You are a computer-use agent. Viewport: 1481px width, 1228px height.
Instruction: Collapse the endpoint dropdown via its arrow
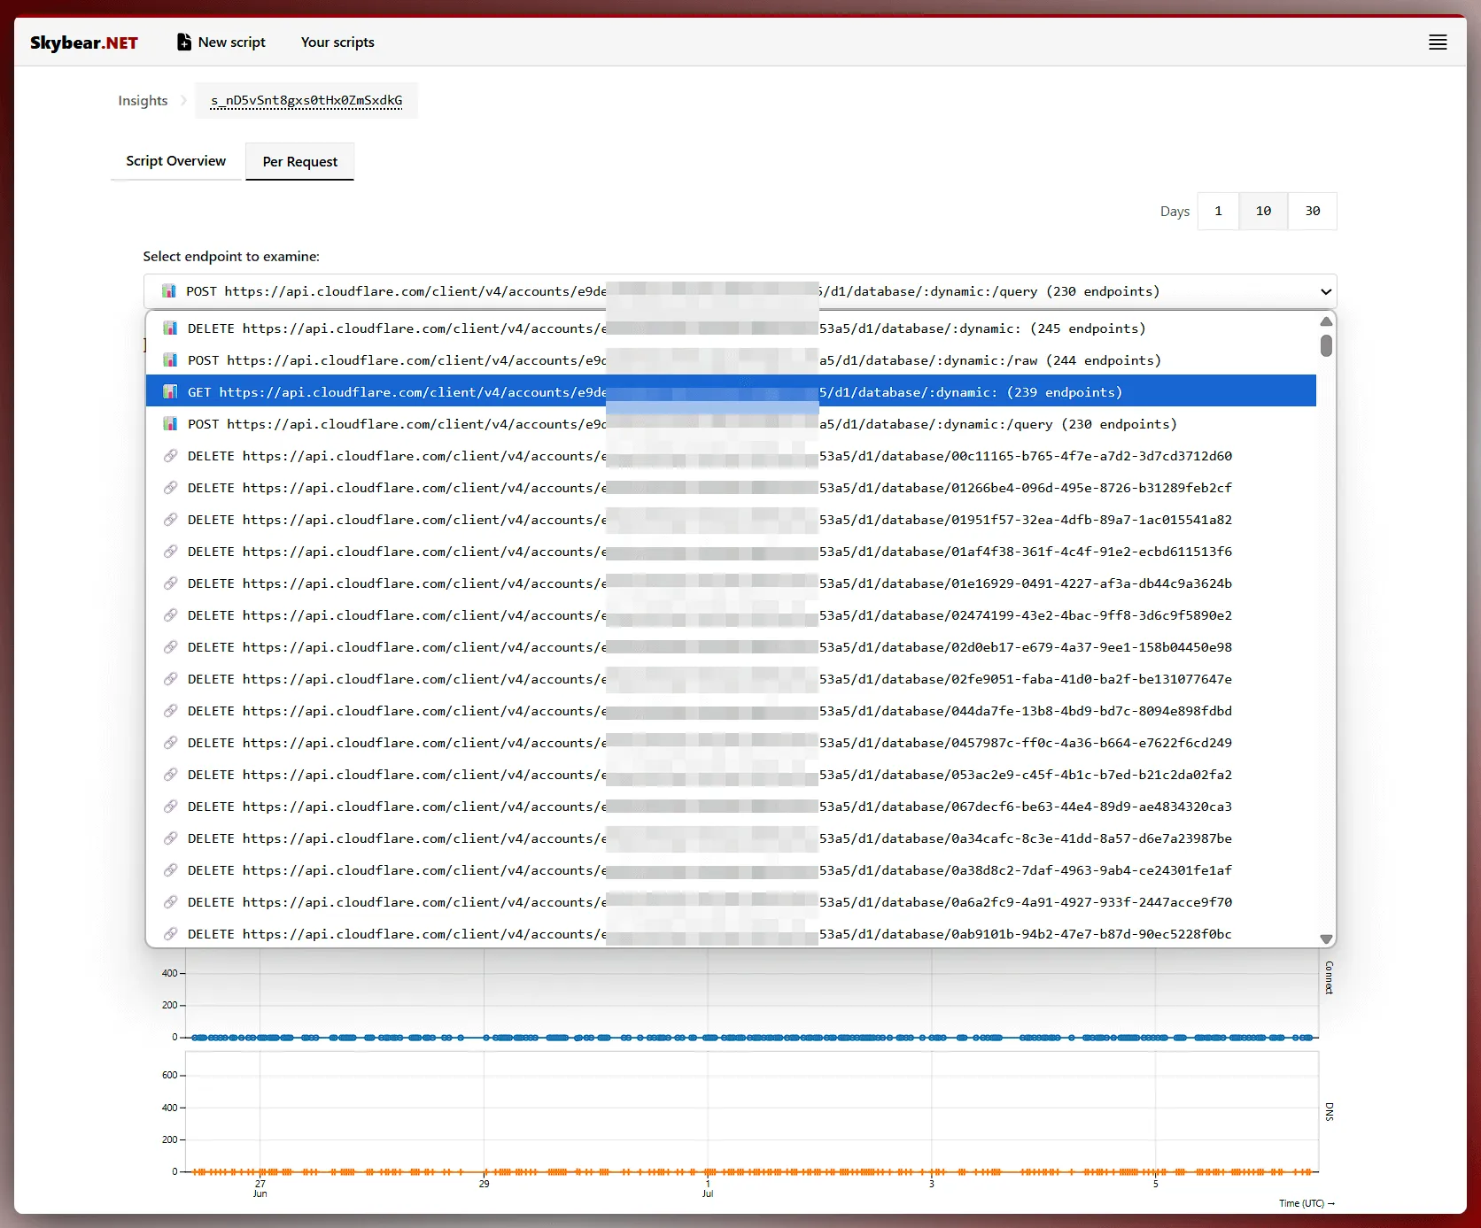click(1325, 291)
